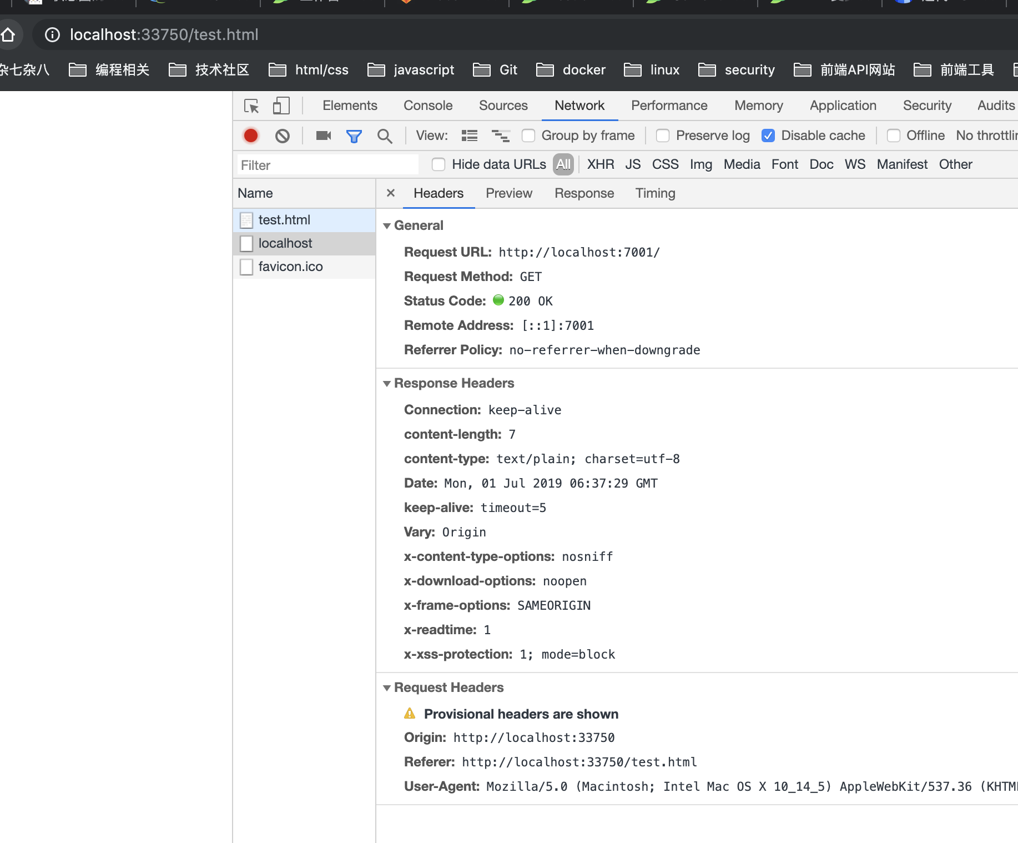Viewport: 1018px width, 843px height.
Task: Enable Preserve log
Action: pyautogui.click(x=663, y=136)
